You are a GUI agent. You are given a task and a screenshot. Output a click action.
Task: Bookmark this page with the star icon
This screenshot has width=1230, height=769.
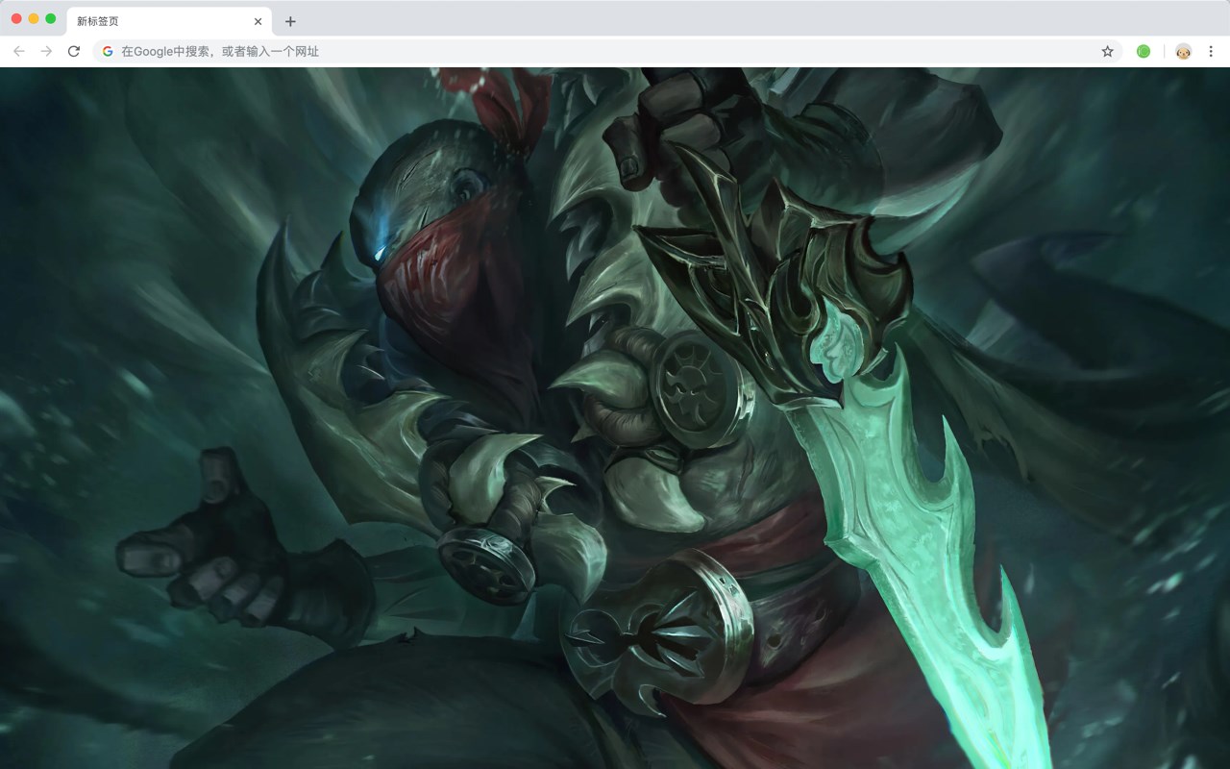point(1107,51)
